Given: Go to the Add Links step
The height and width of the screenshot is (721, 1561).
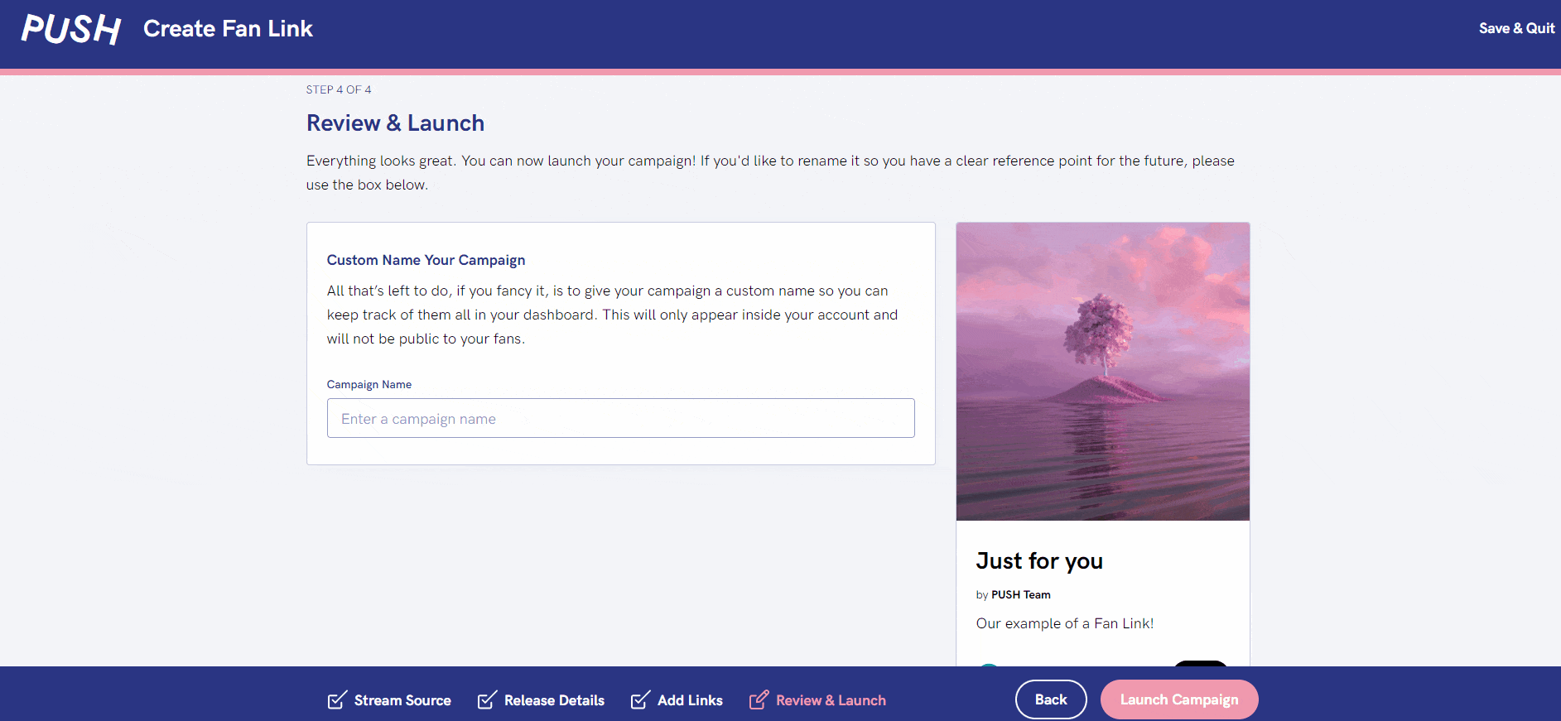Looking at the screenshot, I should click(677, 700).
